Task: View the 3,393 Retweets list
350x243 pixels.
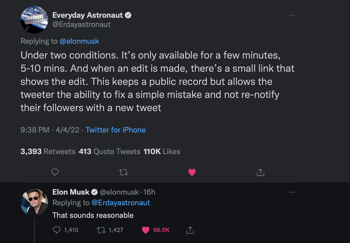Action: coord(48,151)
